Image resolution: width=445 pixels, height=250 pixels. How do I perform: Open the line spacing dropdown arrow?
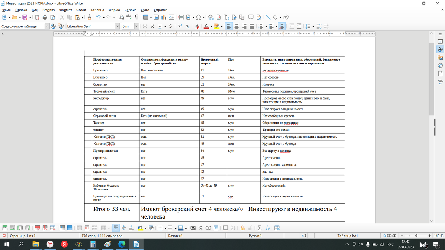313,26
